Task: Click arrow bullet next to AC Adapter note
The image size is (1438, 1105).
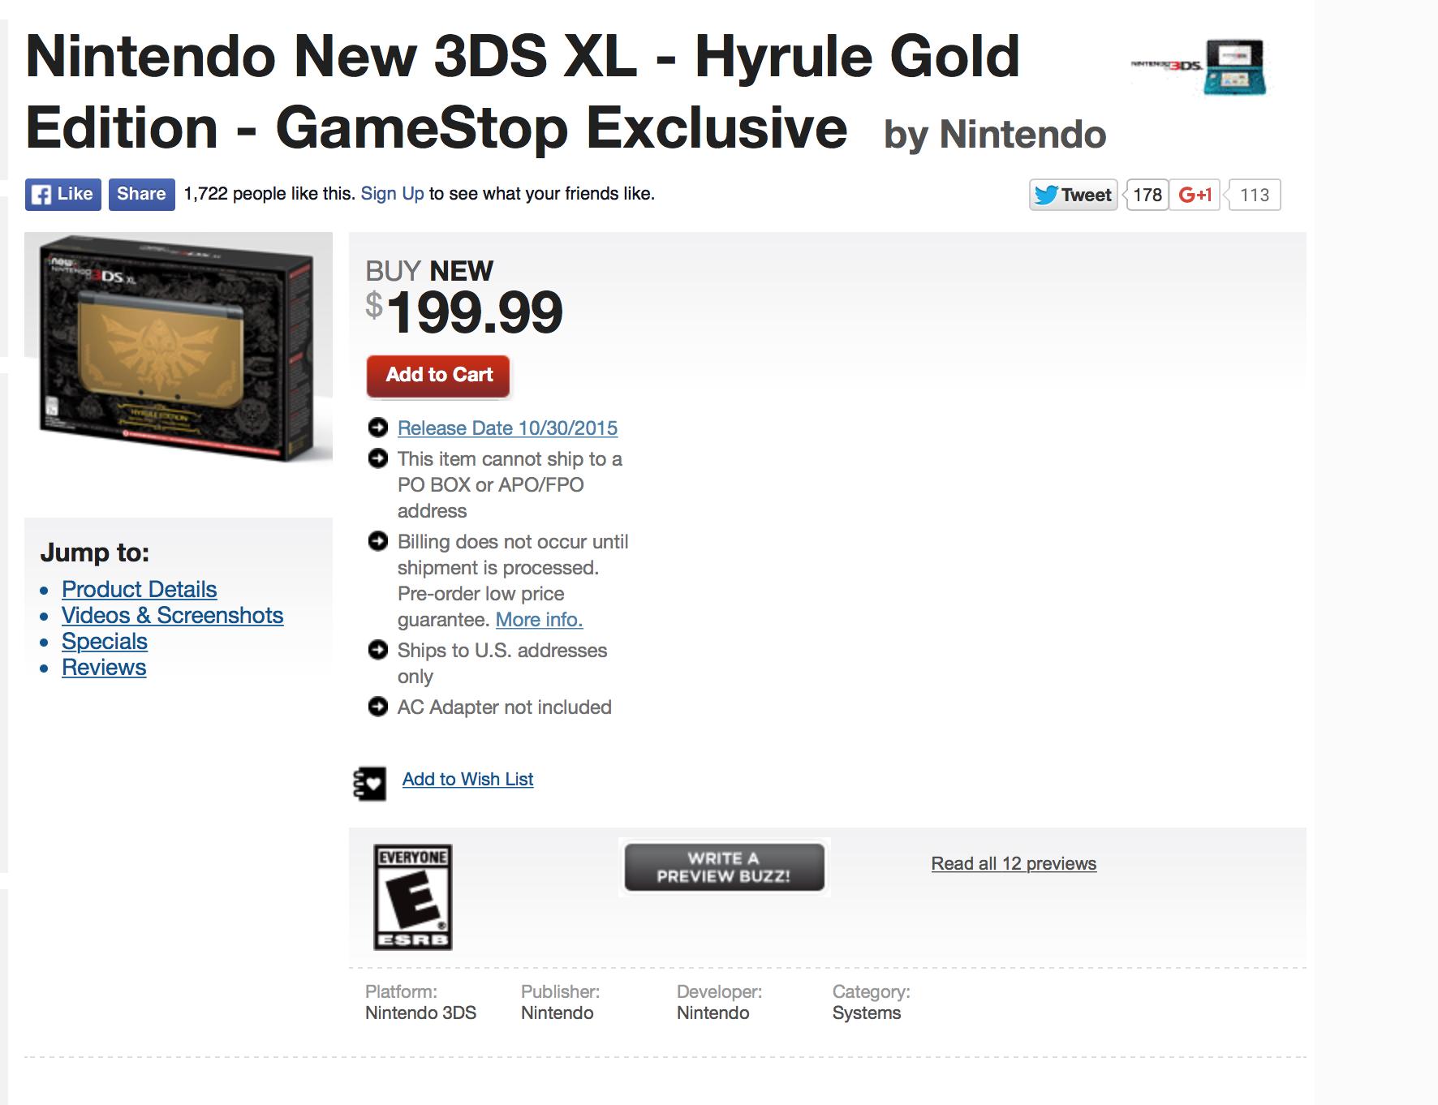Action: tap(378, 707)
